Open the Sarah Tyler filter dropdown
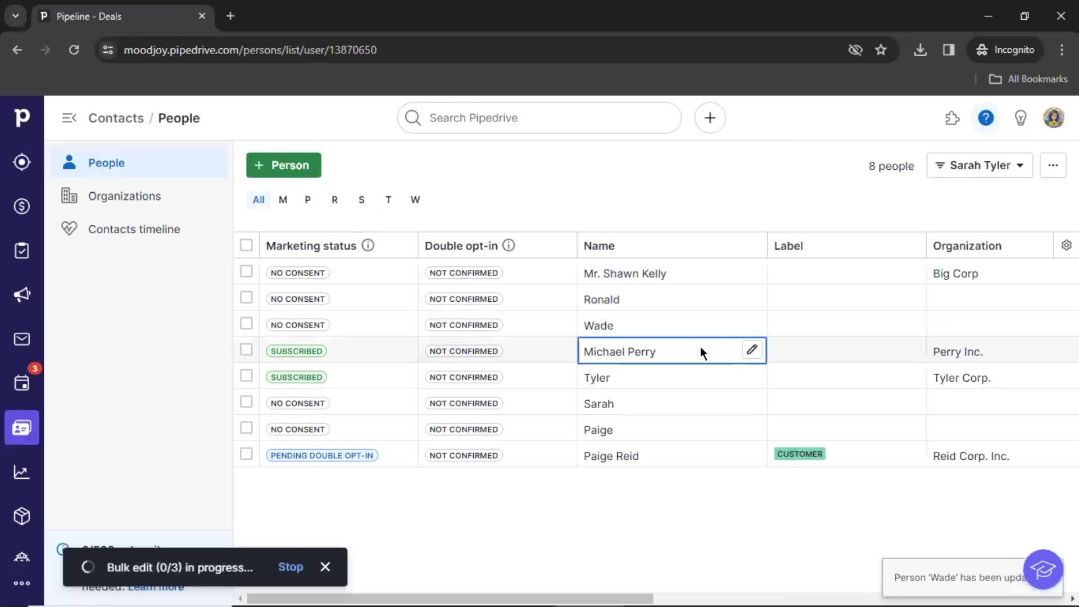This screenshot has width=1079, height=607. (x=980, y=165)
